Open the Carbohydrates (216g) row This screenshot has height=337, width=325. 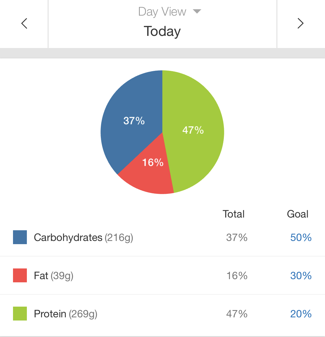click(83, 237)
